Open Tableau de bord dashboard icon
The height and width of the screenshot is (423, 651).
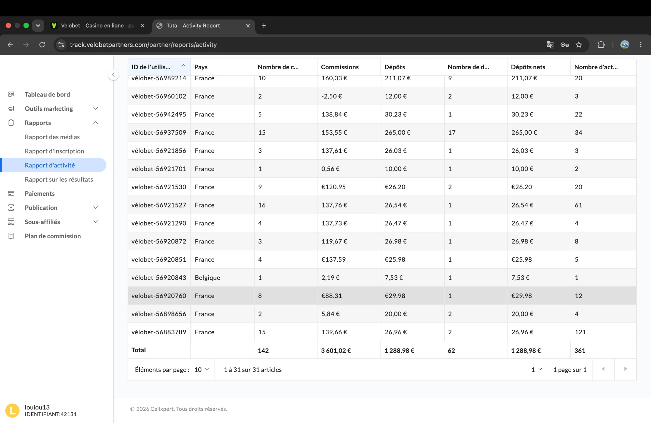pyautogui.click(x=11, y=94)
